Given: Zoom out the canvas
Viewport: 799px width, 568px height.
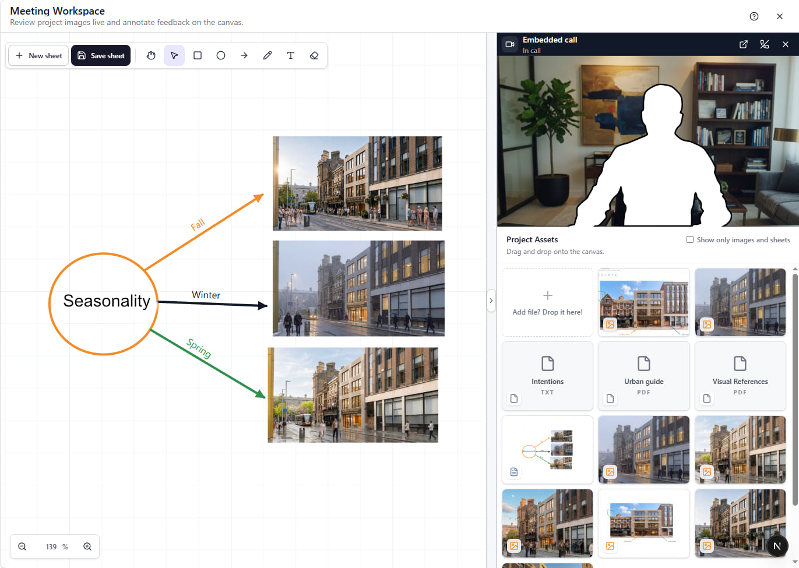Looking at the screenshot, I should coord(22,546).
